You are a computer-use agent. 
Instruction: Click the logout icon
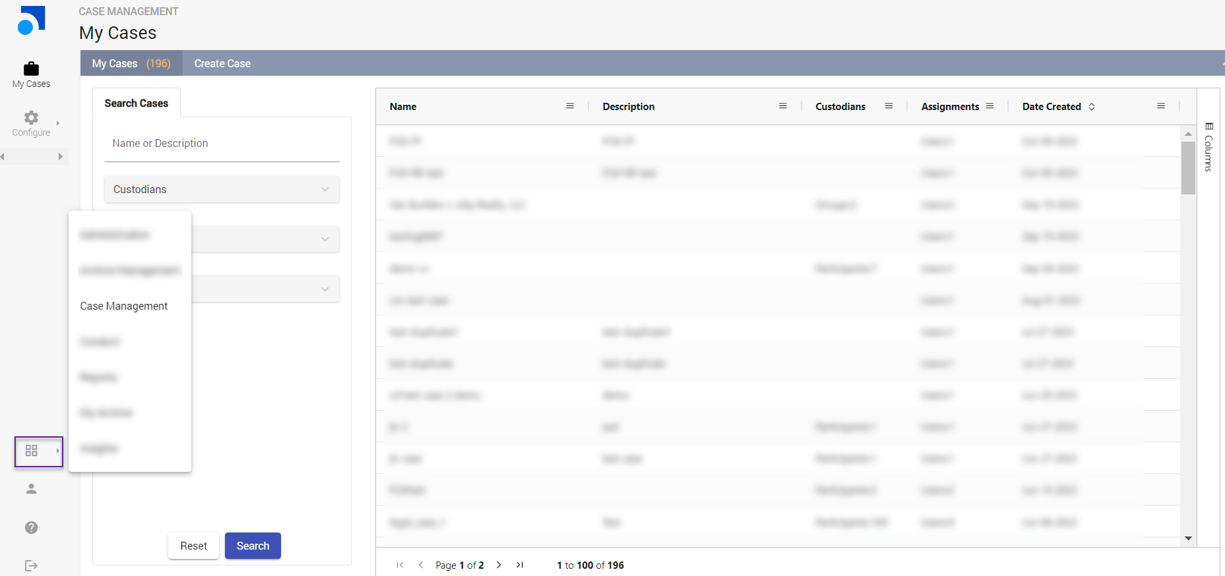[x=31, y=565]
